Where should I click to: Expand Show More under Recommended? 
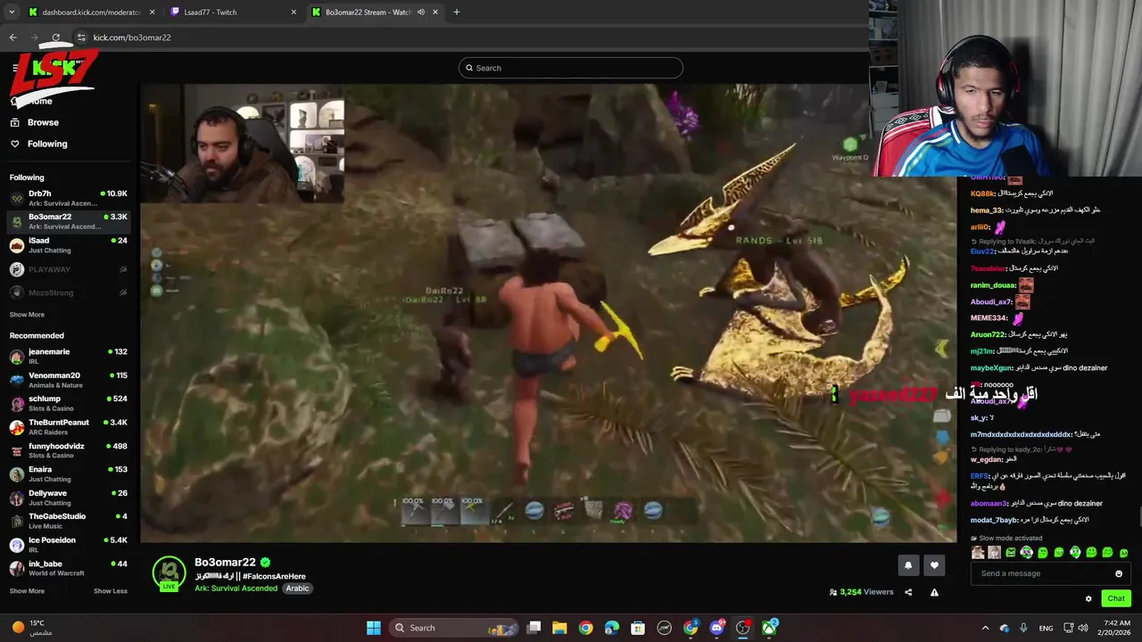point(27,591)
